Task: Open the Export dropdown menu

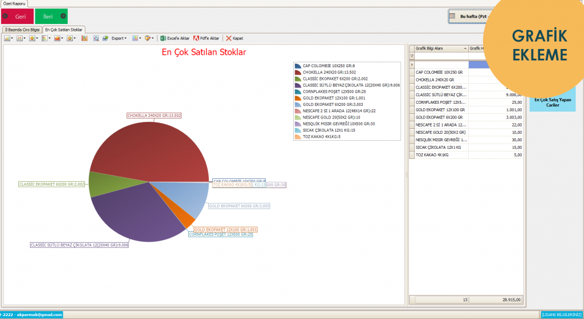Action: pyautogui.click(x=119, y=38)
